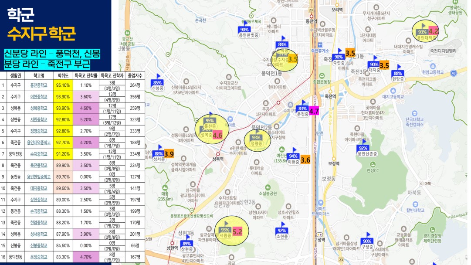Select the 죽전파크빌 아파트 apartment pin
Image resolution: width=471 pixels, height=265 pixels.
[x=367, y=73]
